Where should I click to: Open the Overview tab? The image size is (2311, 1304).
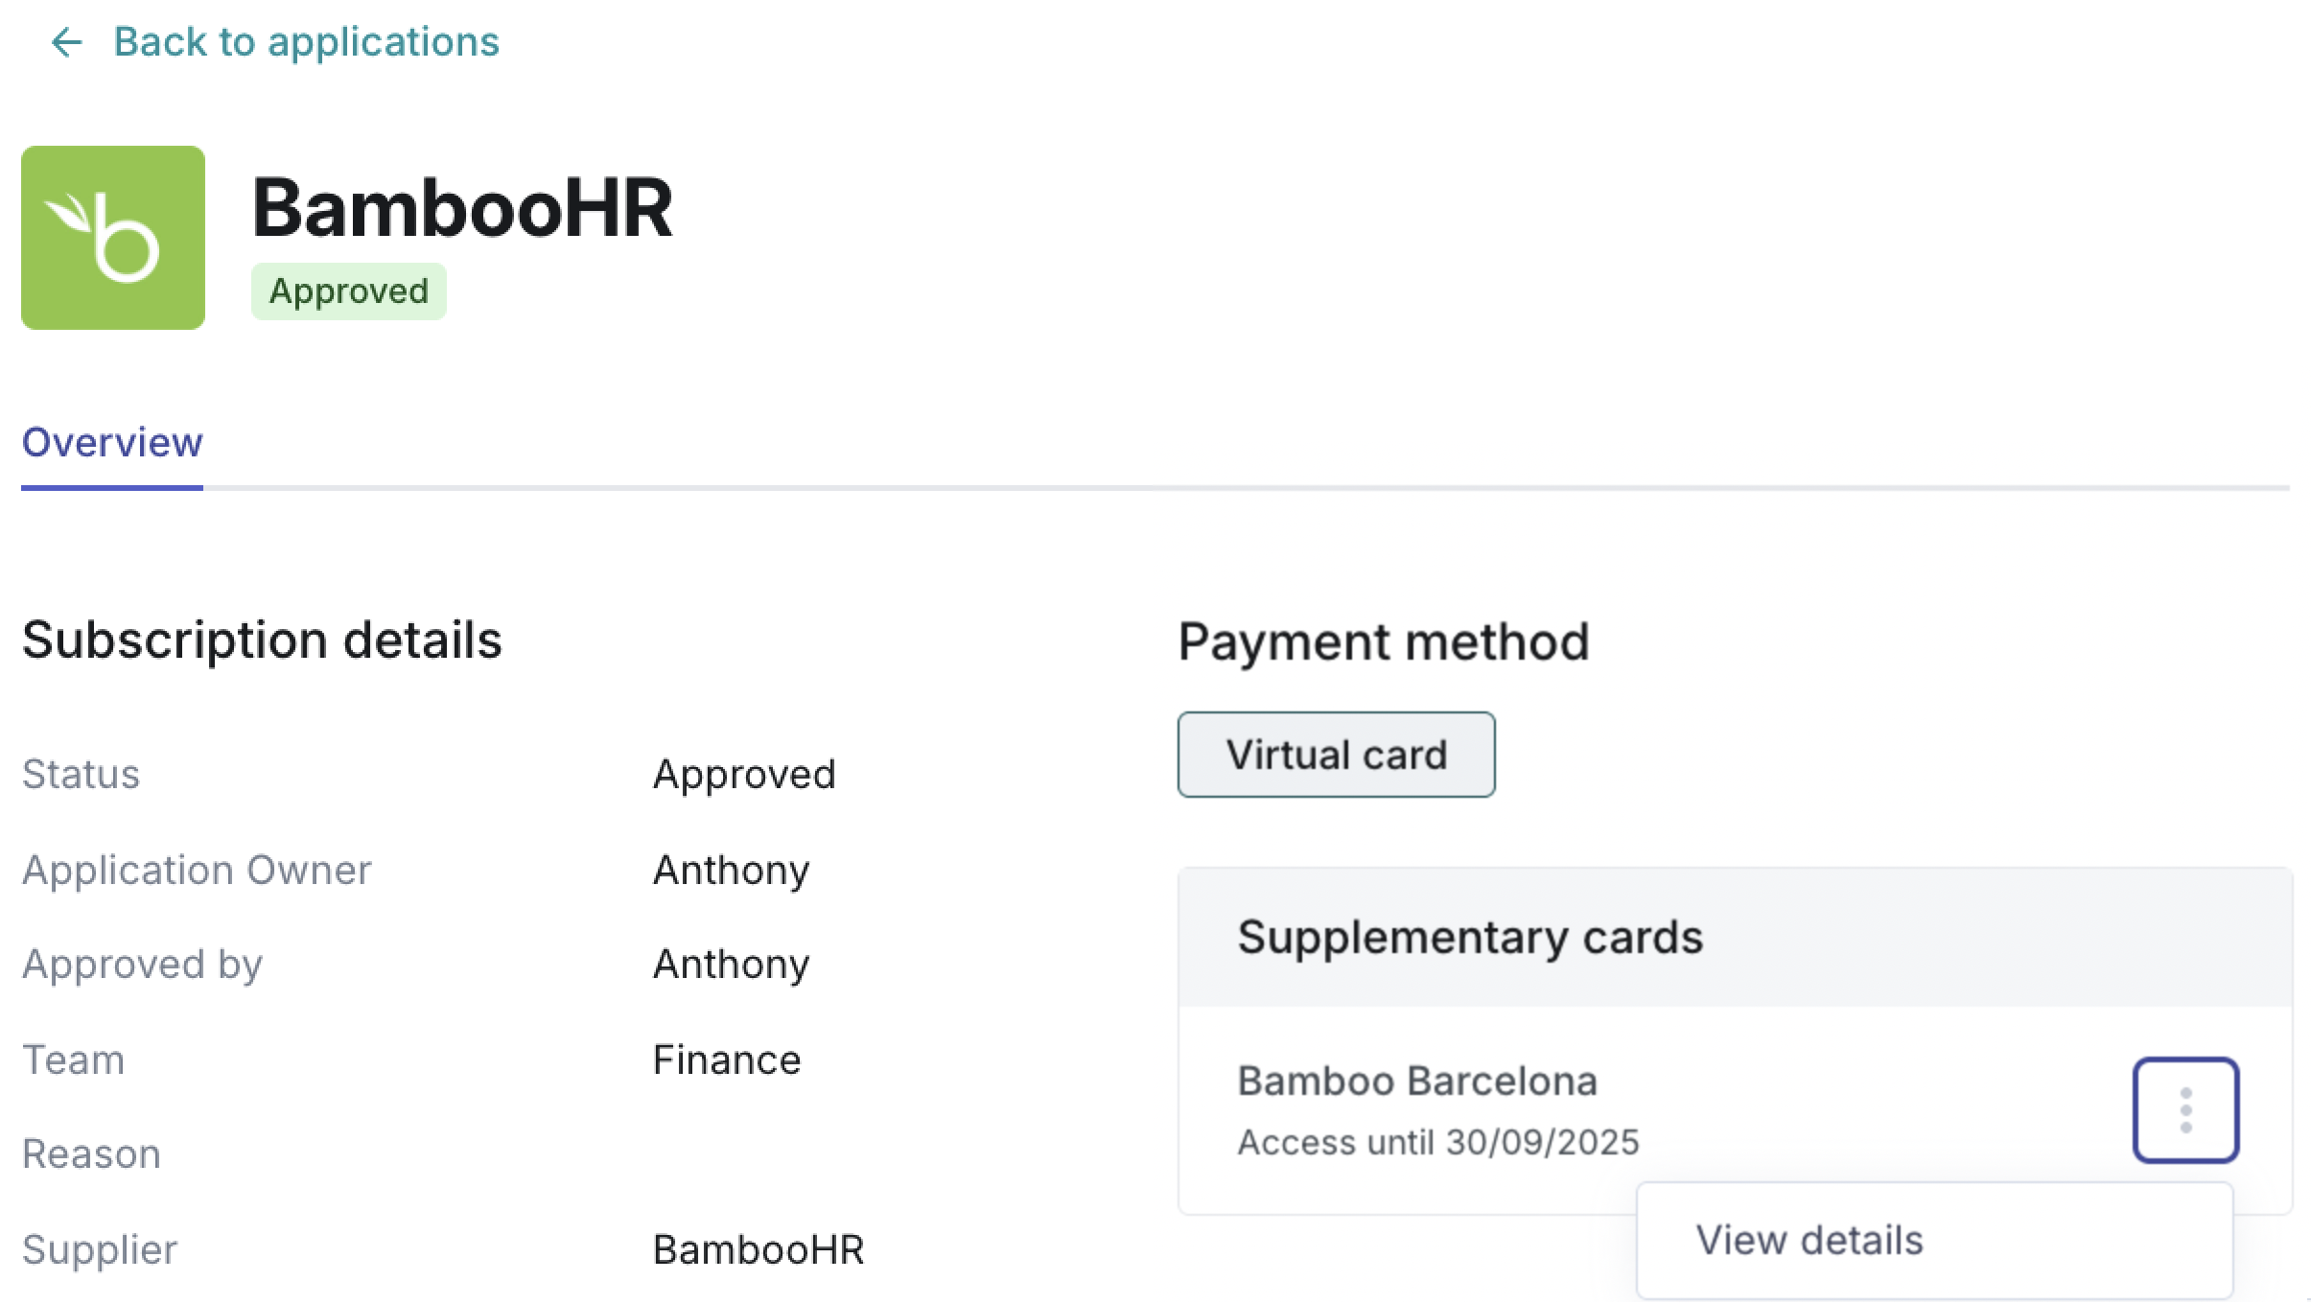(x=112, y=443)
